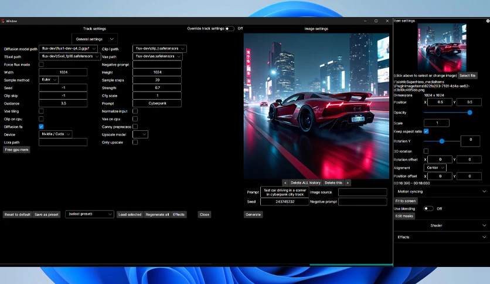Click the app icon in Window title bar

pyautogui.click(x=3, y=21)
